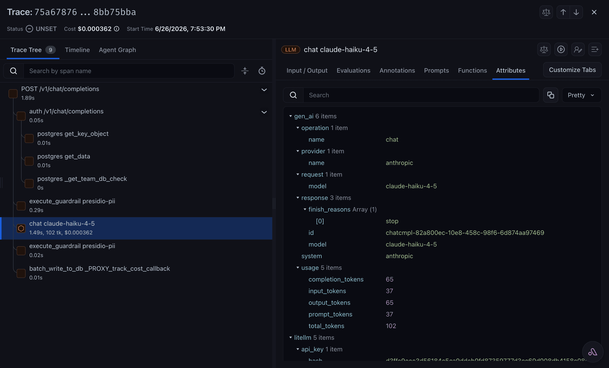Click the compare scales icon in trace header
This screenshot has width=609, height=368.
546,12
